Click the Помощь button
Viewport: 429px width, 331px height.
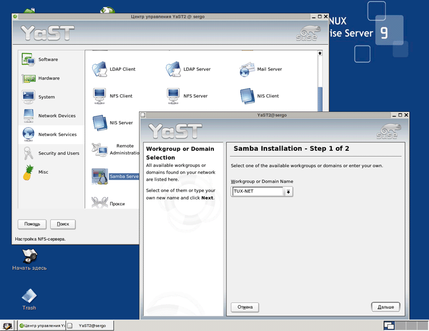pos(32,224)
